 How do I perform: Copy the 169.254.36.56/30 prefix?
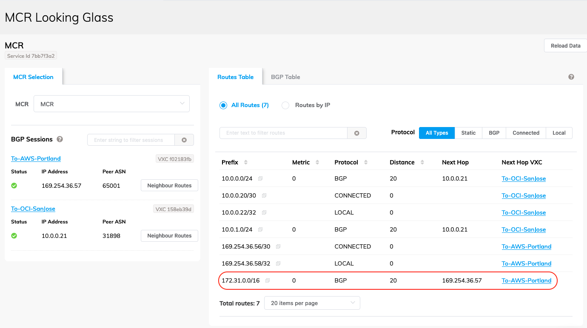click(278, 247)
